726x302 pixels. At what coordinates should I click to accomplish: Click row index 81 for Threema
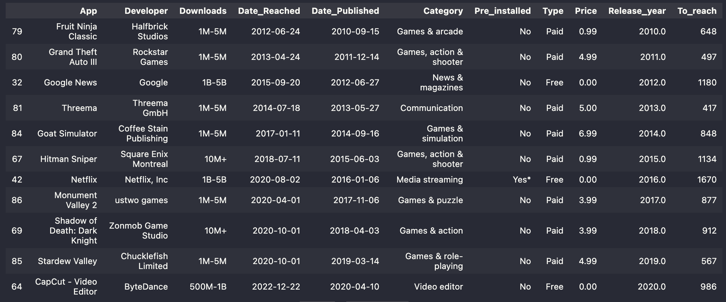tap(17, 108)
